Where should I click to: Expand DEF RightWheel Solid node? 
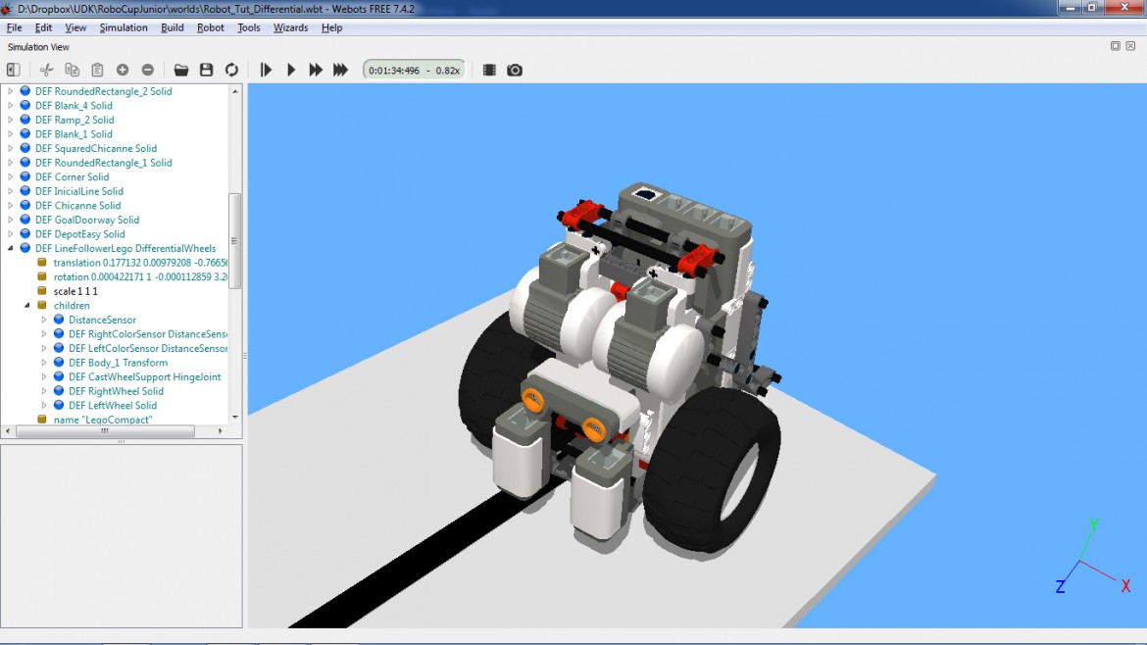point(44,391)
